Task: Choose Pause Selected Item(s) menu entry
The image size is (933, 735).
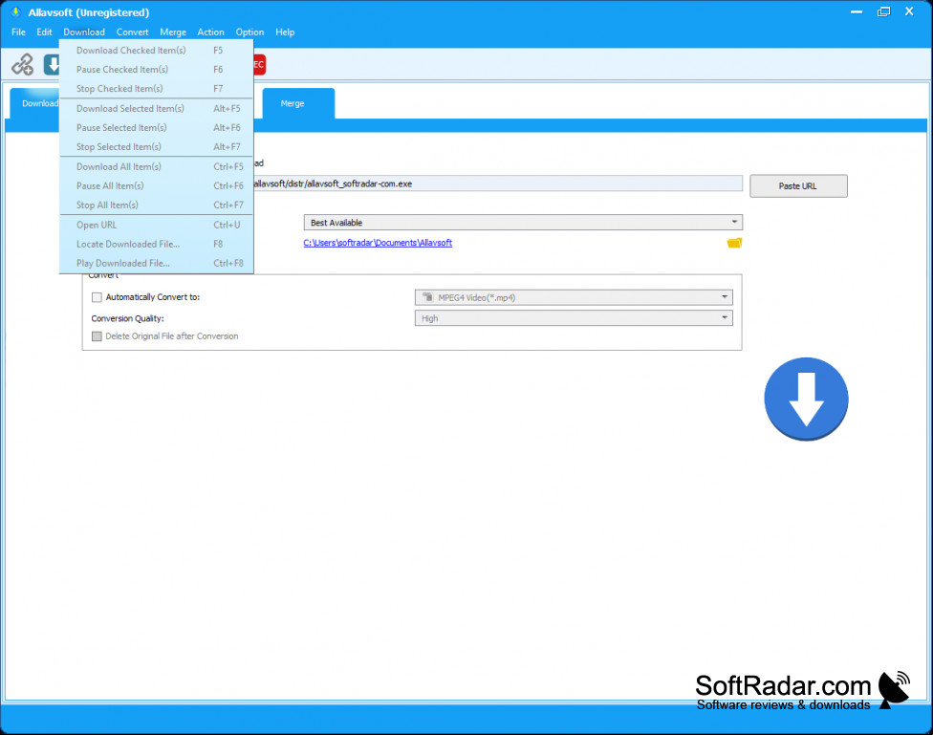Action: click(157, 128)
